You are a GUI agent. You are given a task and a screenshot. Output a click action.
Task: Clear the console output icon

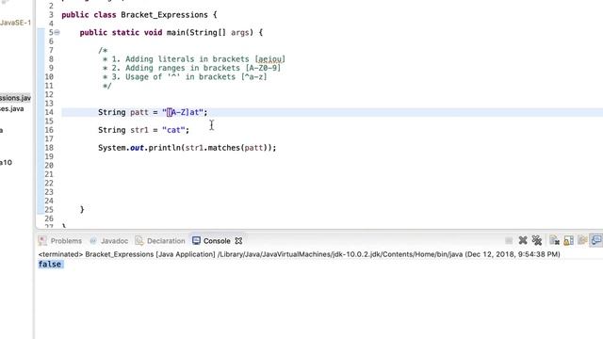pos(554,241)
